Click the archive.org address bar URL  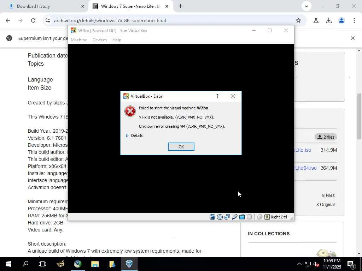(110, 20)
